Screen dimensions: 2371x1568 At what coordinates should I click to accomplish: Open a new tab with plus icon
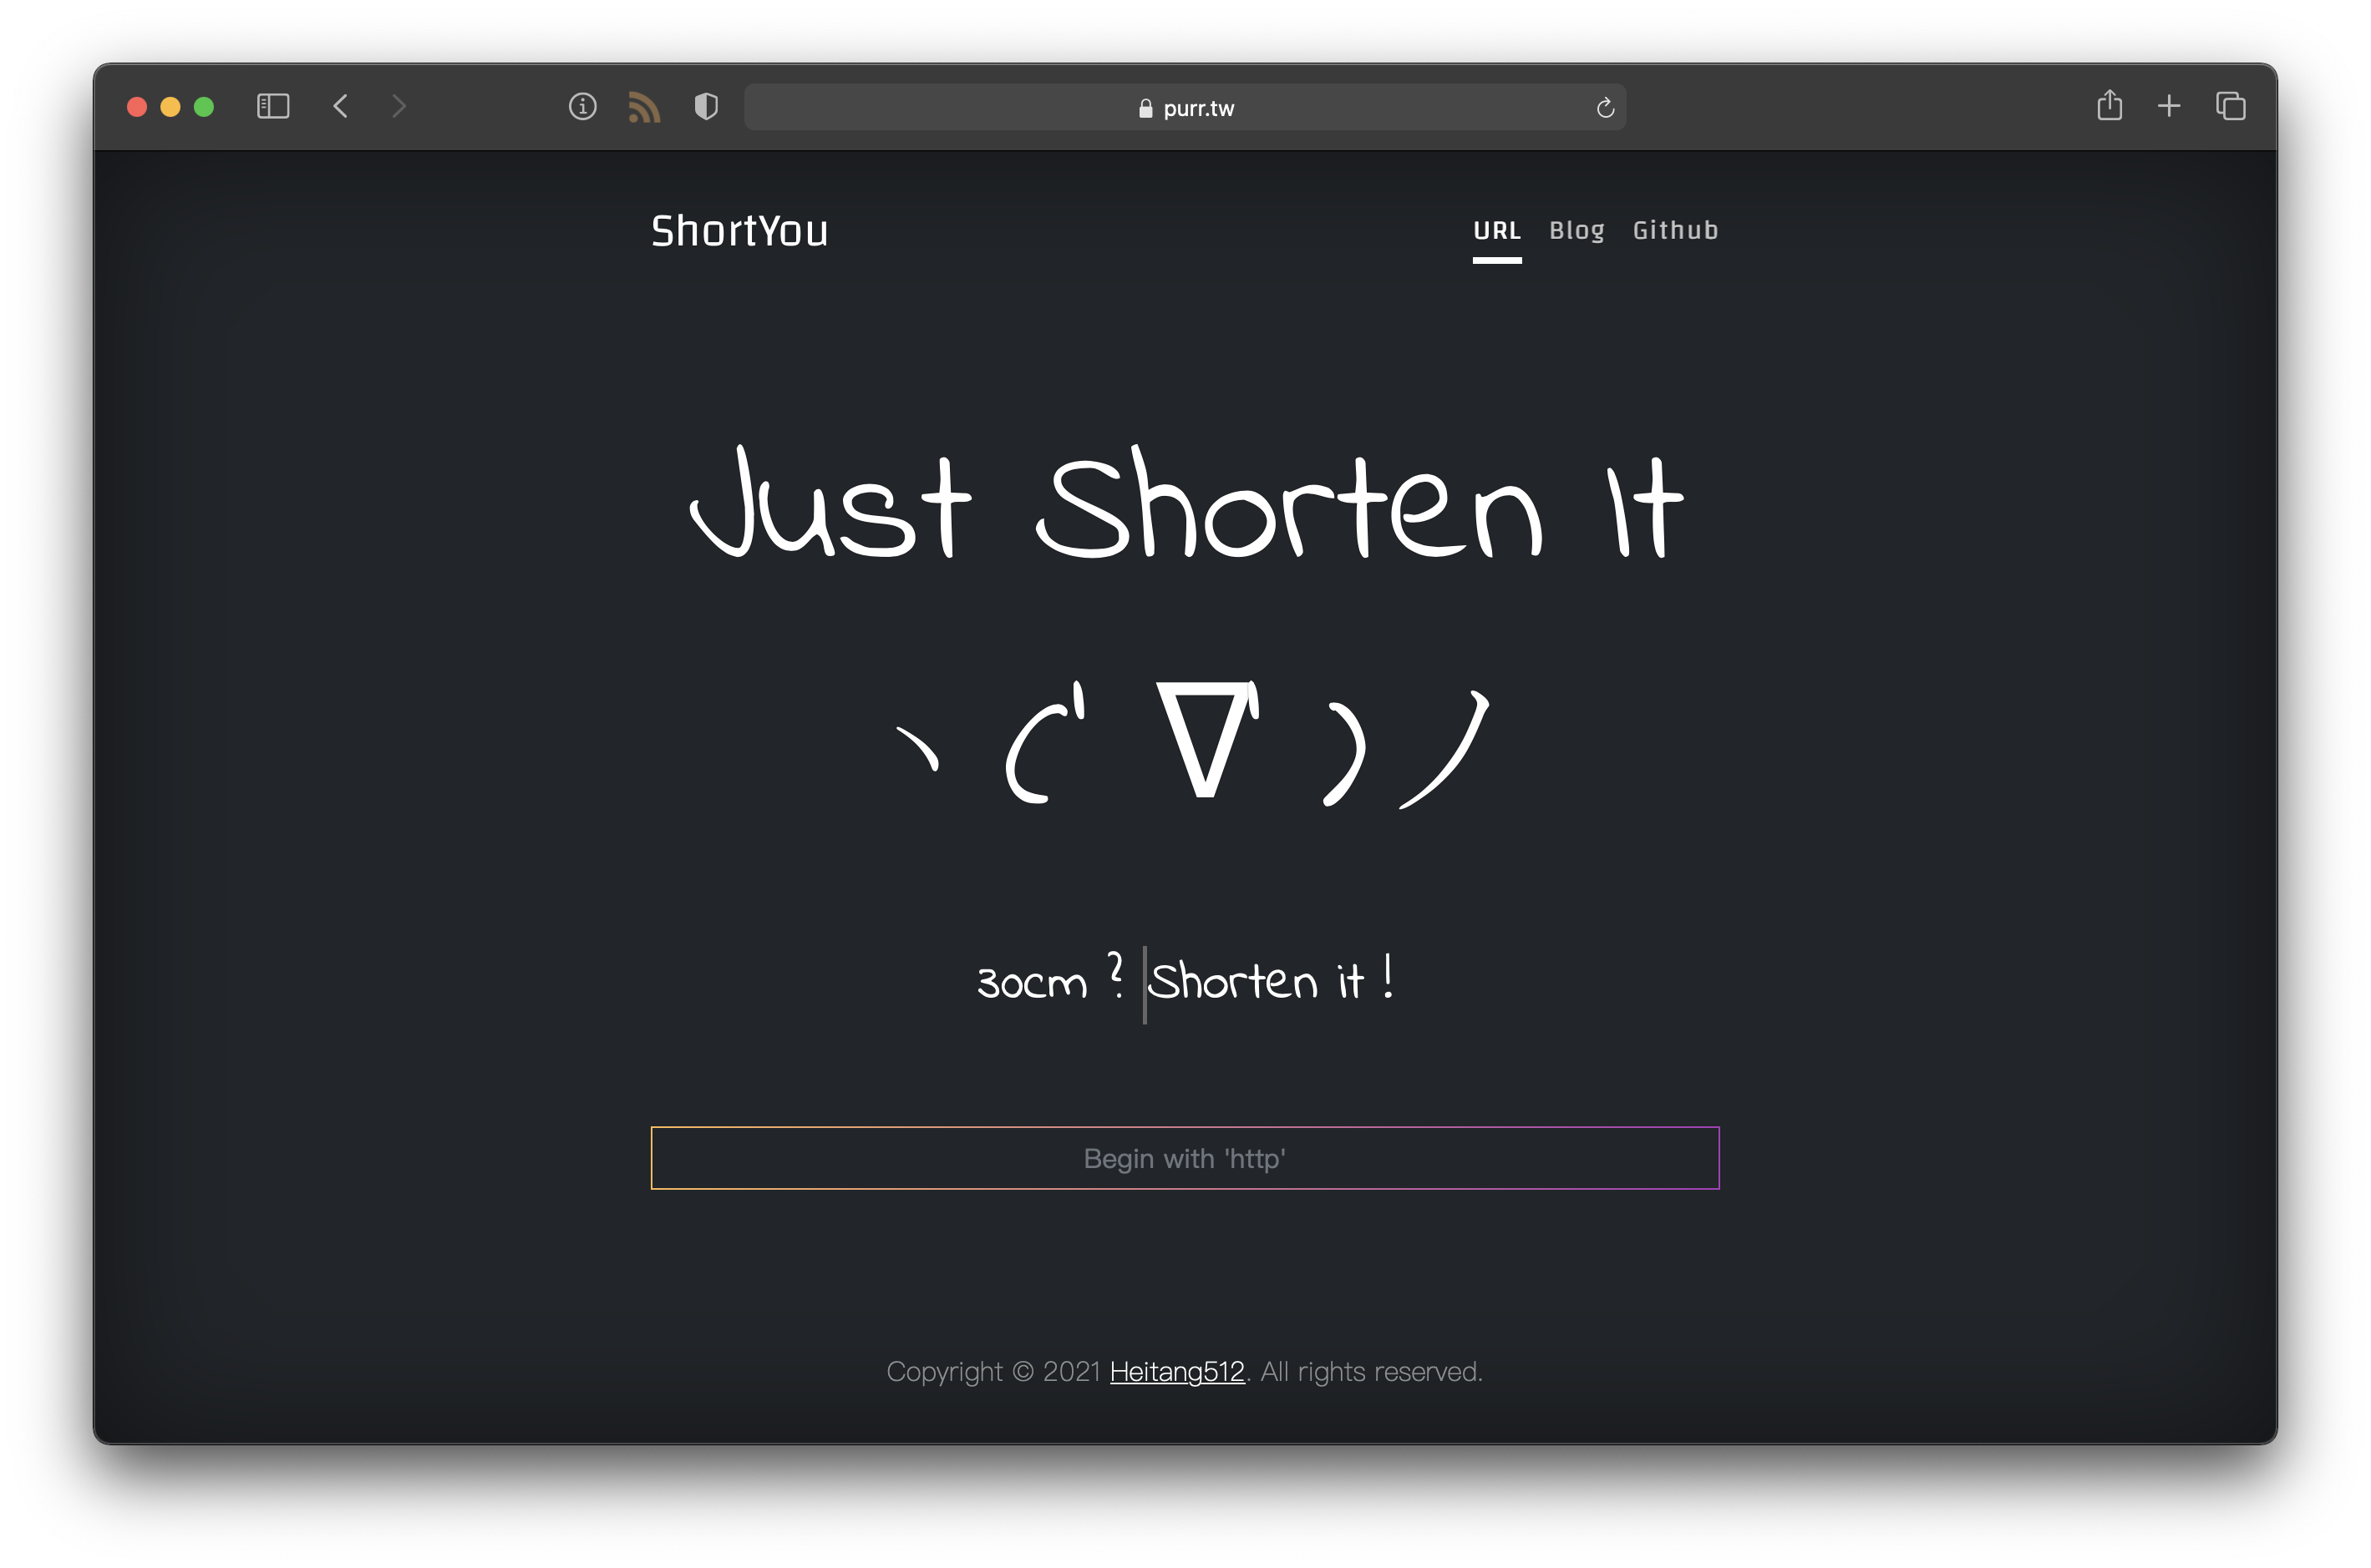tap(2169, 106)
